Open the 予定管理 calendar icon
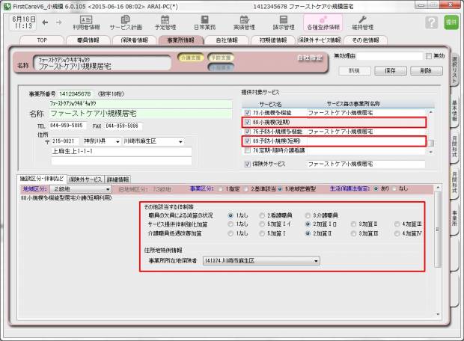 tap(165, 22)
